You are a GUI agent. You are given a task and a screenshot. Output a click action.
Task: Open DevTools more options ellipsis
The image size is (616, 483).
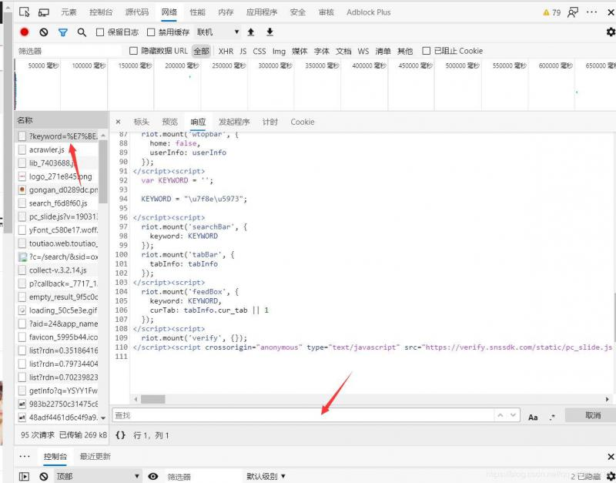(591, 12)
